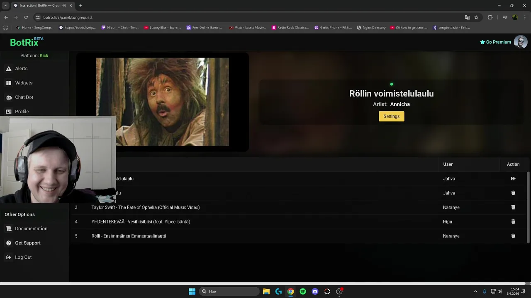Click the song video thumbnail
The image size is (531, 298).
163,102
